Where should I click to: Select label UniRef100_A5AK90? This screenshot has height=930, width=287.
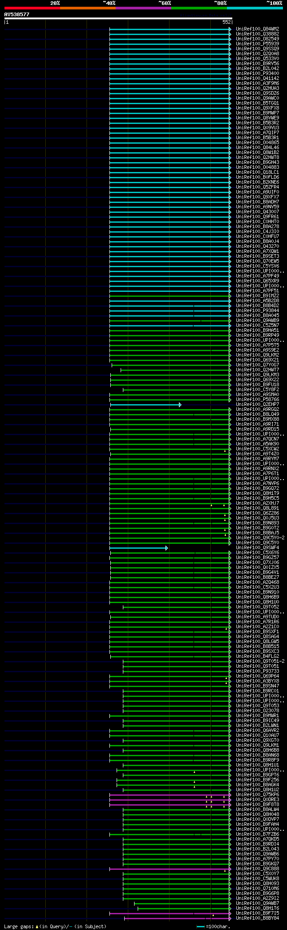point(257,444)
